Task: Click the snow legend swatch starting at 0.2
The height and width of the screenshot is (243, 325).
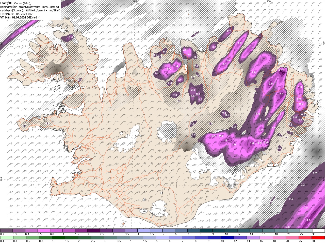Action: click(x=7, y=231)
